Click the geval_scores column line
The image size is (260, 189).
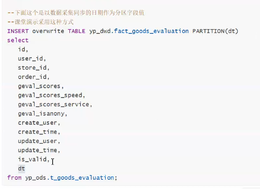pyautogui.click(x=41, y=86)
